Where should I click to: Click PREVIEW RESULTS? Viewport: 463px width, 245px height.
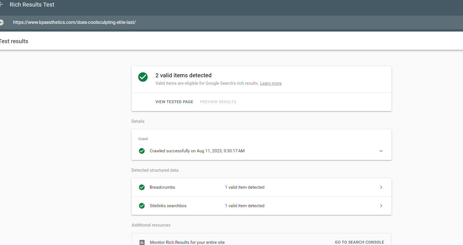[218, 102]
